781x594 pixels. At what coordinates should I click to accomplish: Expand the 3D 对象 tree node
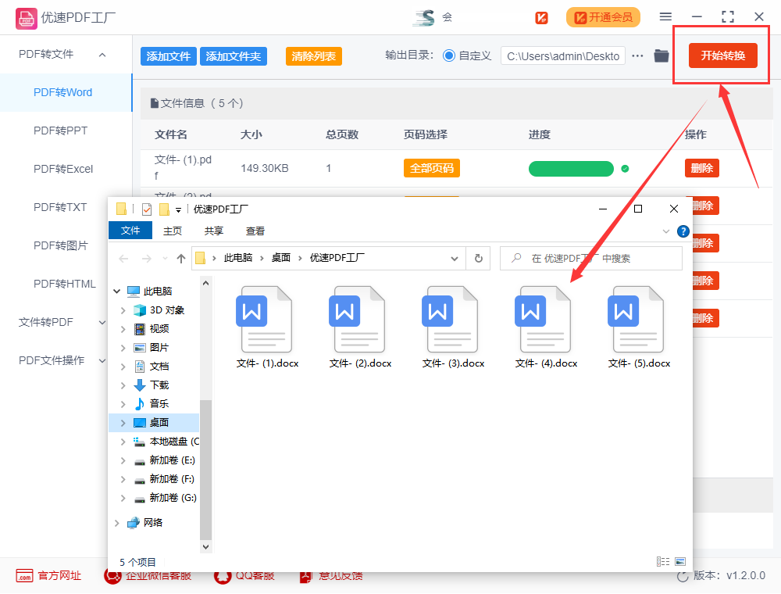click(123, 310)
